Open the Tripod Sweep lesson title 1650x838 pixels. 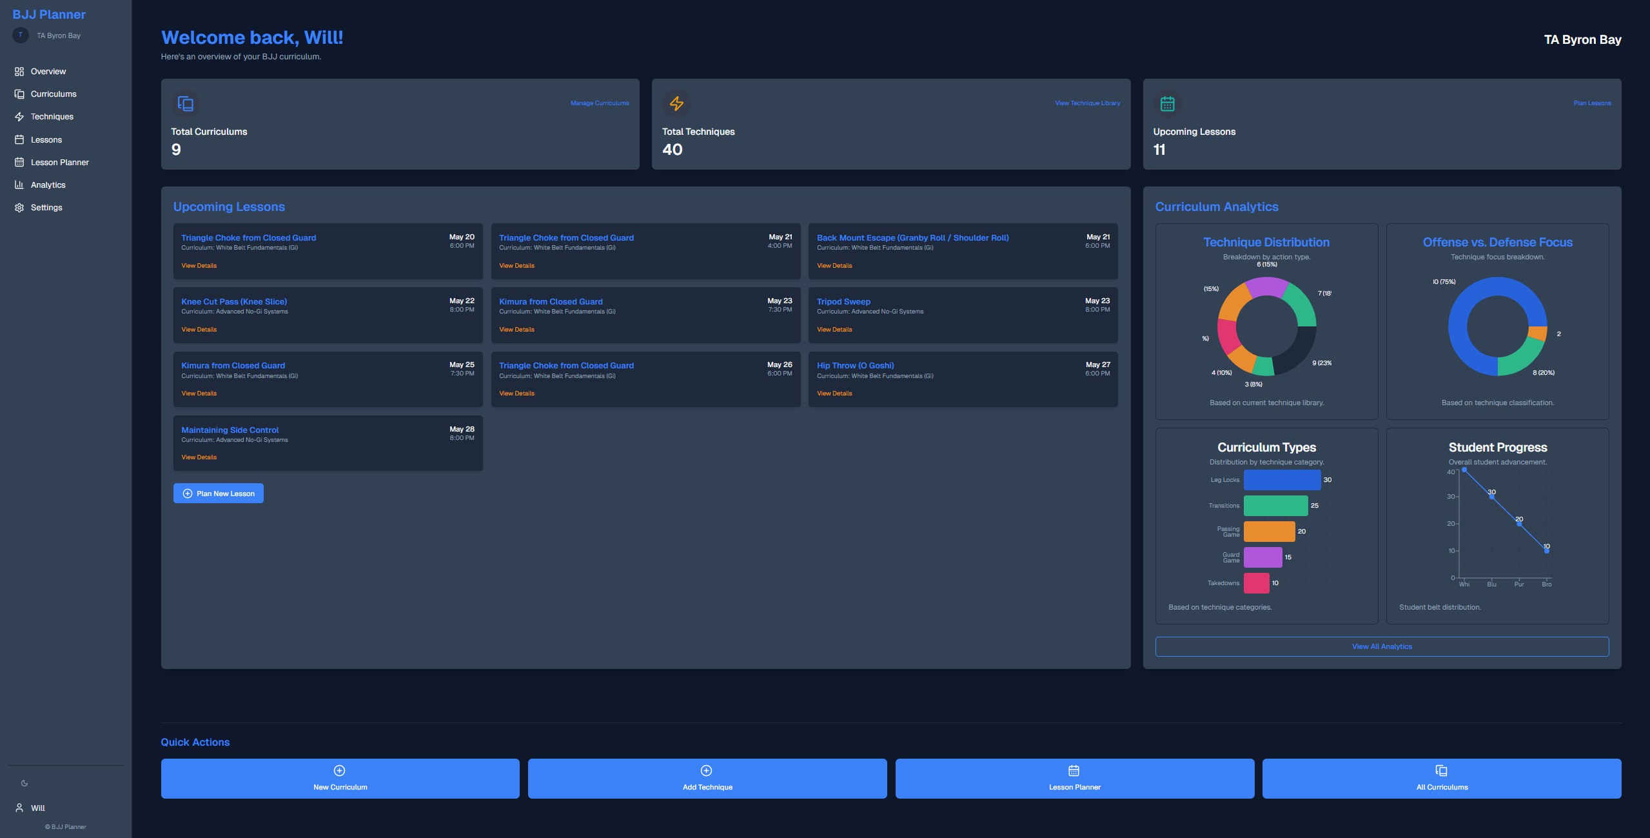843,302
